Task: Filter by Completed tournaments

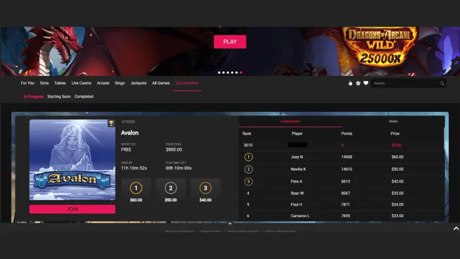Action: [84, 97]
